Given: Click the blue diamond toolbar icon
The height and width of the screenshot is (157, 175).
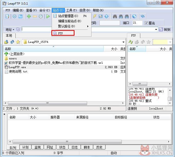Looking at the screenshot, I should point(106,16).
